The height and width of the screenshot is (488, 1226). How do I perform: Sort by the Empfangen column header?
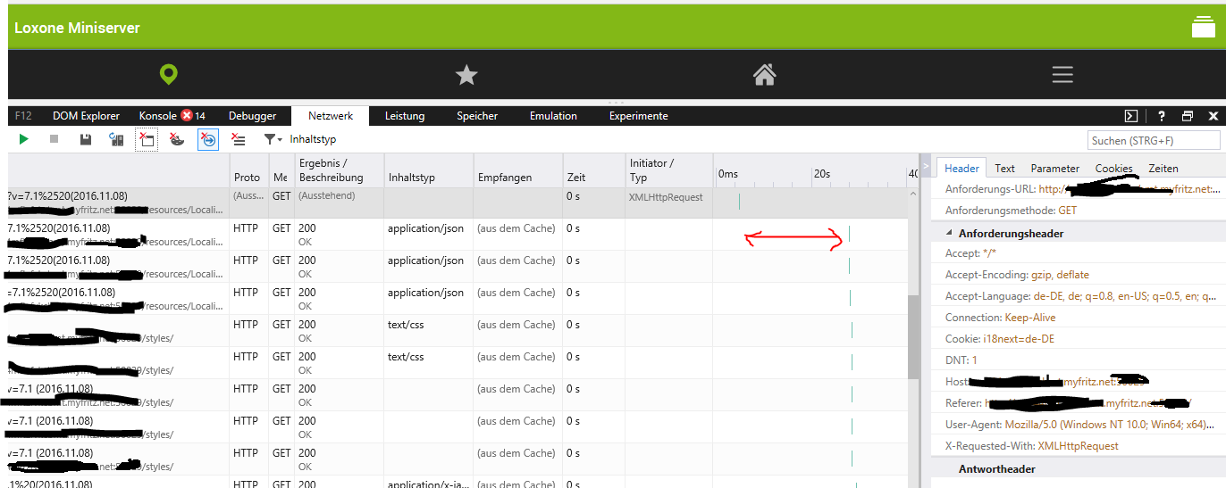(504, 178)
